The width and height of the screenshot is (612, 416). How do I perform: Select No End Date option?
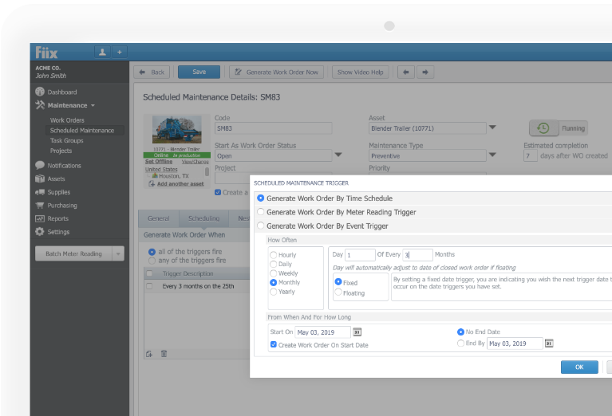point(460,332)
